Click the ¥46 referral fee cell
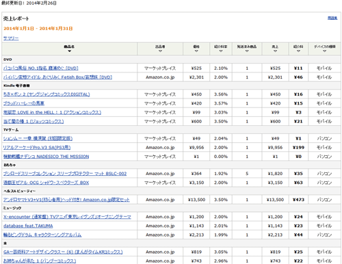 pos(298,77)
